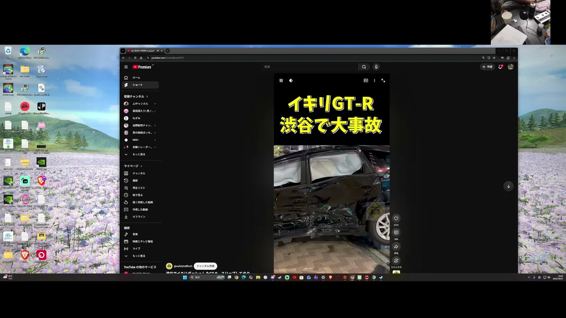Toggle captions on the Short
566x318 pixels.
[x=366, y=80]
